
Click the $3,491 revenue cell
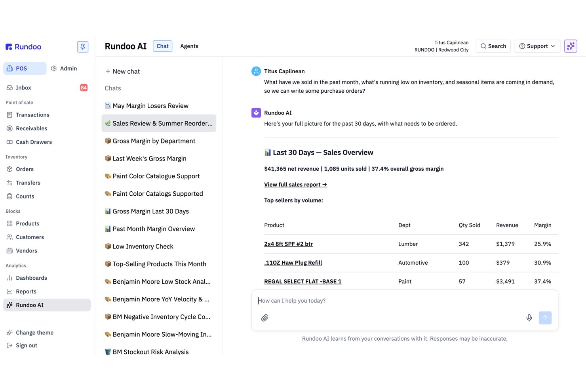pyautogui.click(x=505, y=282)
